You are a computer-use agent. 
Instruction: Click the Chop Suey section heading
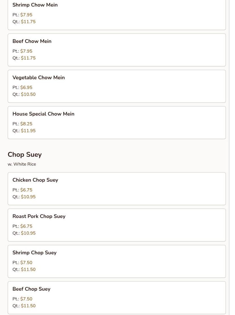(x=25, y=154)
